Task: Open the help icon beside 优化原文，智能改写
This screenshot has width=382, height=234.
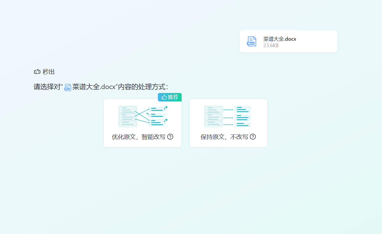Action: tap(170, 137)
